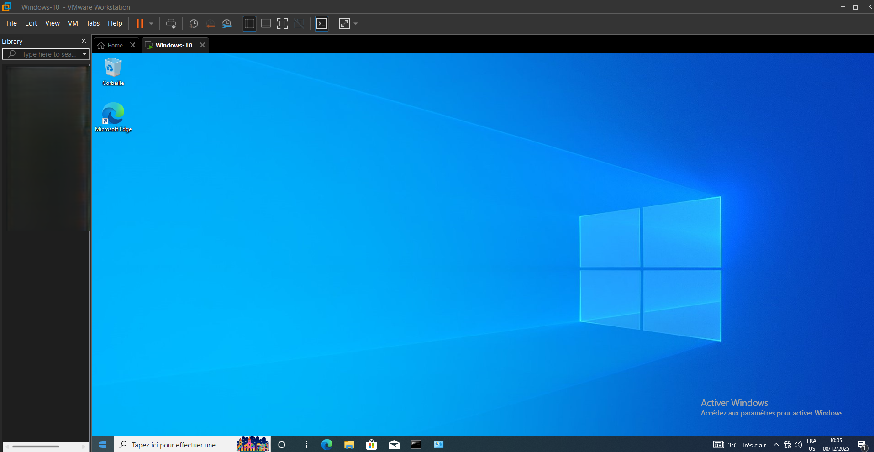Click the Windows Start button
874x452 pixels.
pyautogui.click(x=103, y=445)
